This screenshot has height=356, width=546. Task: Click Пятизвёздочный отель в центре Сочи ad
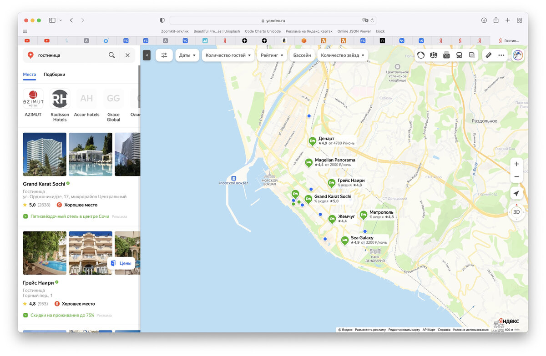(70, 216)
